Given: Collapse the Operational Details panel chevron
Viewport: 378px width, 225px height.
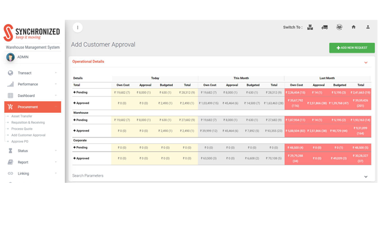Looking at the screenshot, I should pyautogui.click(x=366, y=62).
